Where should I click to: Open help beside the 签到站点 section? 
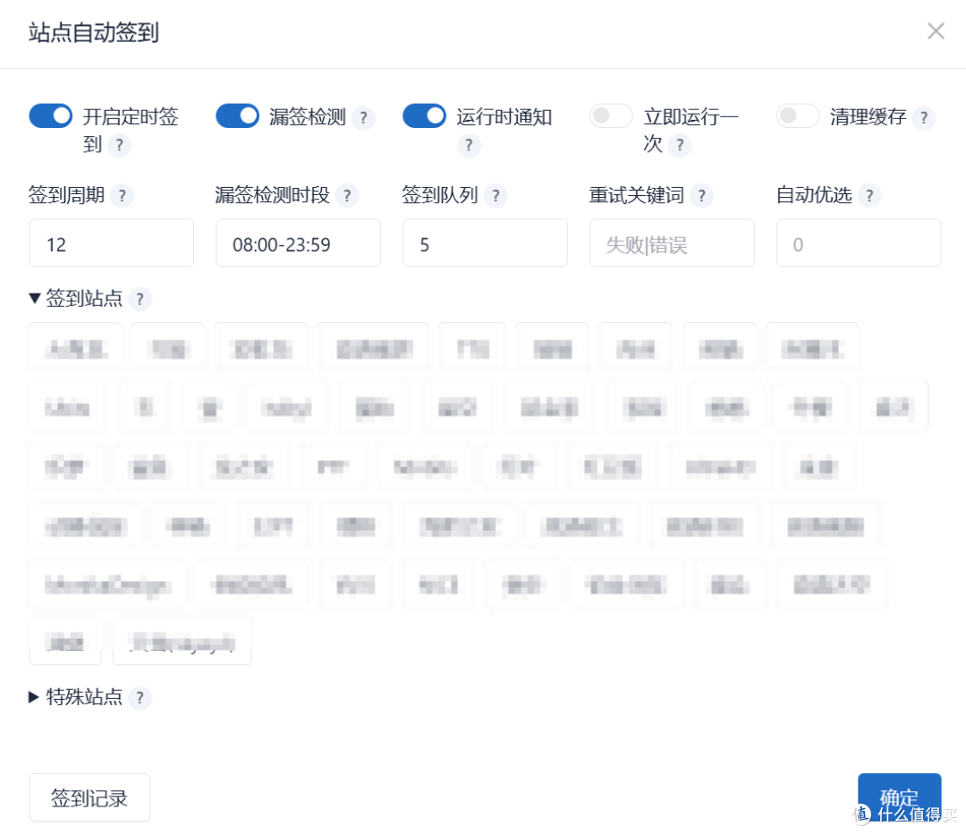[140, 300]
